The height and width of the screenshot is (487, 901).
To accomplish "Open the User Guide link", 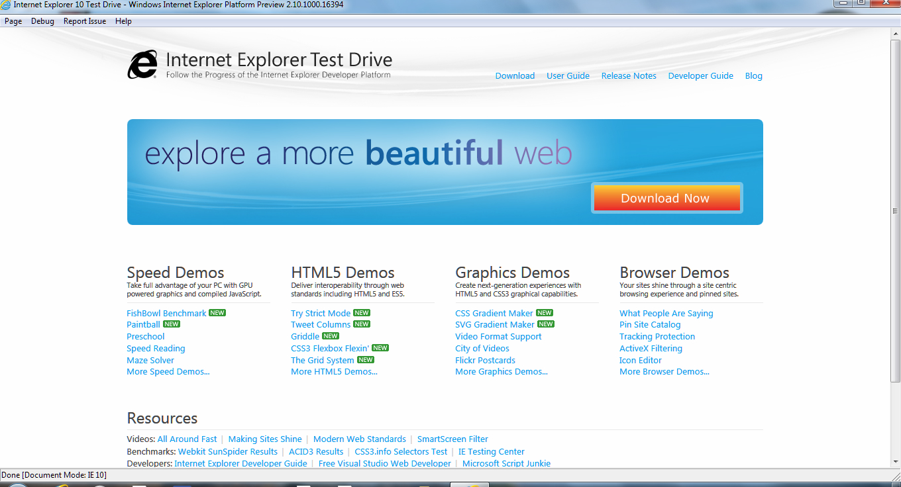I will tap(568, 76).
